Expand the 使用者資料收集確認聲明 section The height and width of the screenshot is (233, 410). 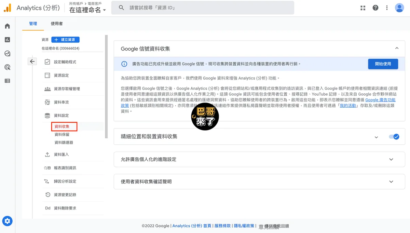click(x=391, y=182)
